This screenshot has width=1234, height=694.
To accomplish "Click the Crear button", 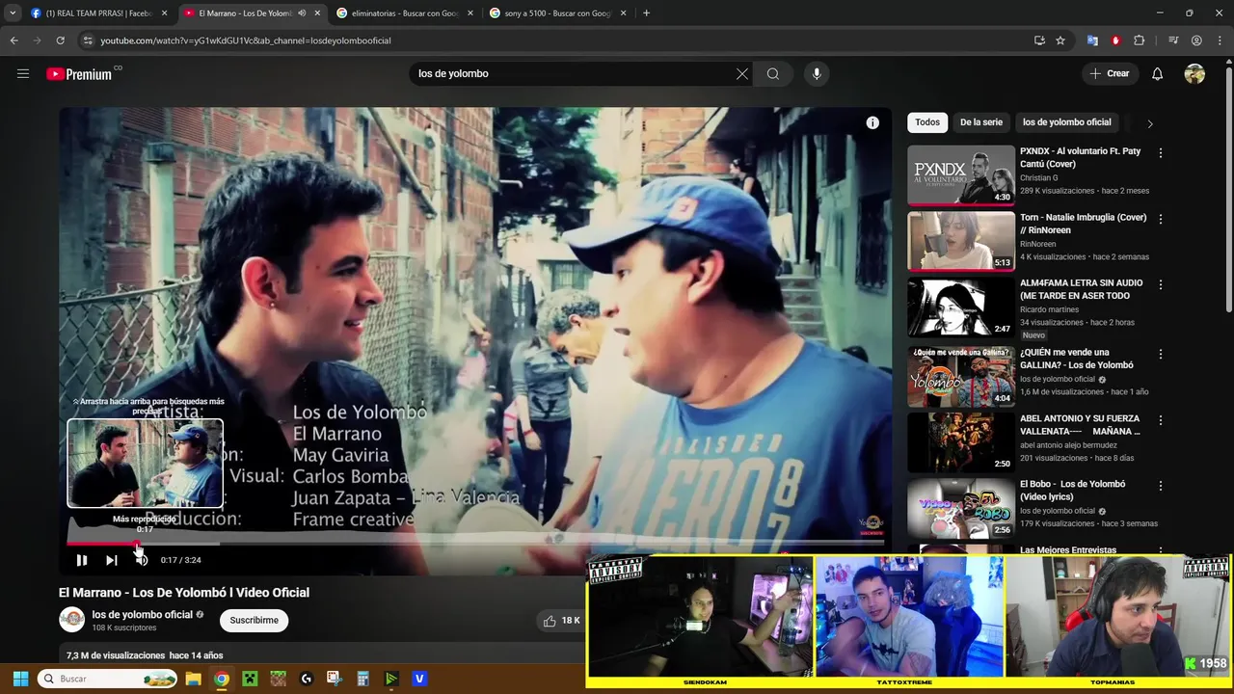I will coord(1110,73).
